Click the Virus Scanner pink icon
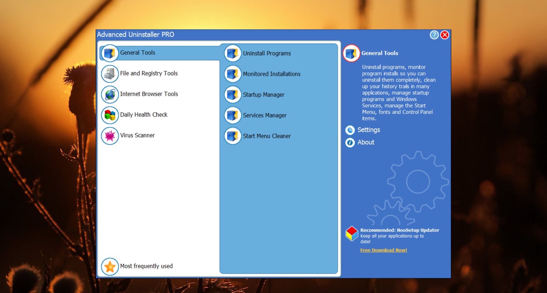The image size is (547, 293). (x=110, y=136)
